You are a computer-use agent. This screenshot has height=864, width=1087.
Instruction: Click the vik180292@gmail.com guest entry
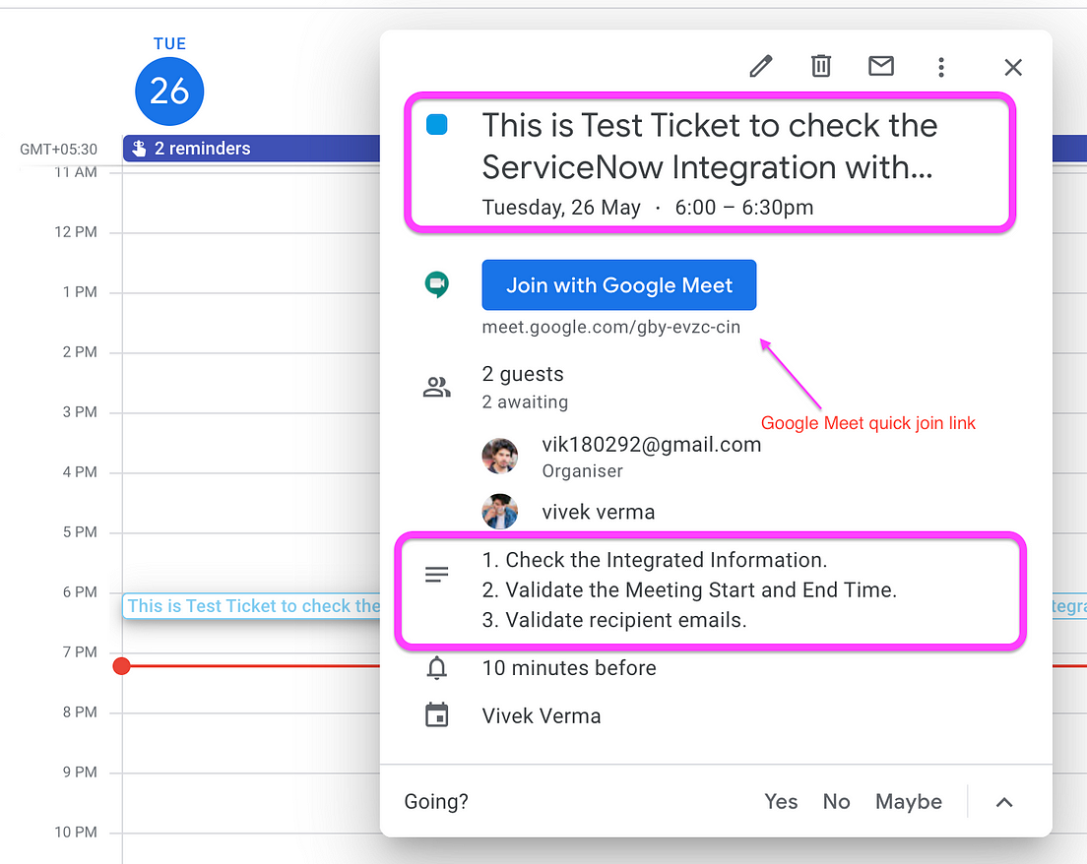coord(651,445)
